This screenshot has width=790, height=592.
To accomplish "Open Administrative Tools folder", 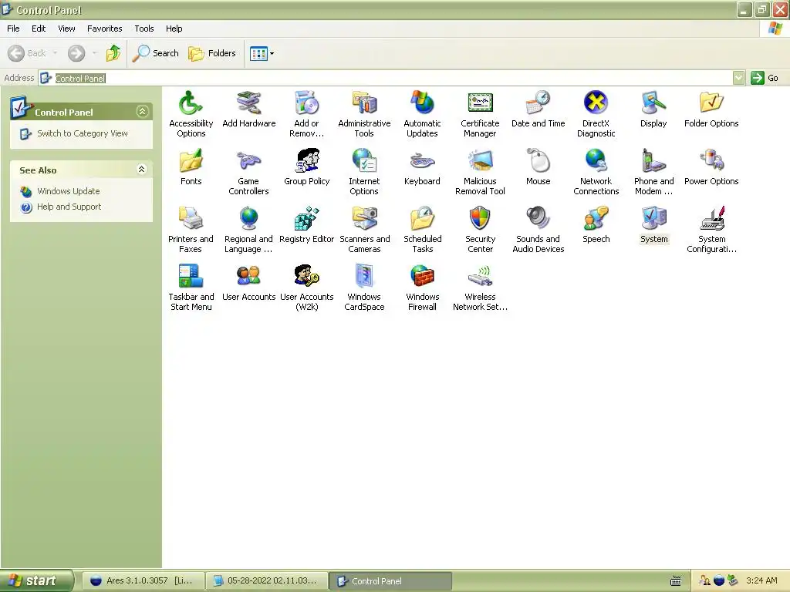I will [364, 114].
